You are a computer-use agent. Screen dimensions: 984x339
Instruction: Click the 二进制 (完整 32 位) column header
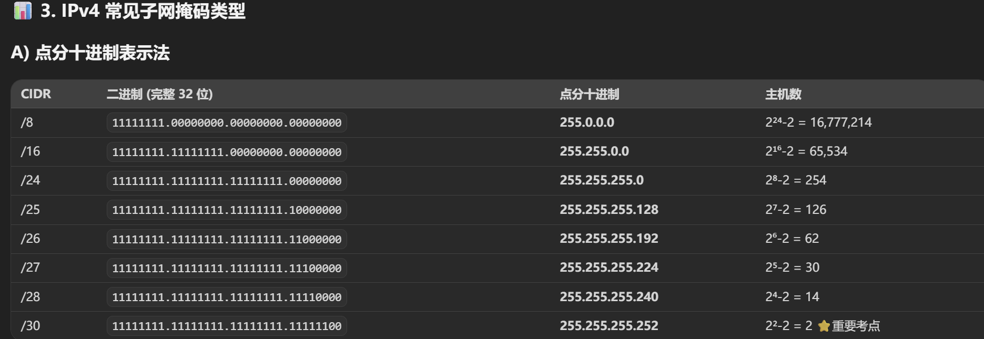(x=159, y=94)
